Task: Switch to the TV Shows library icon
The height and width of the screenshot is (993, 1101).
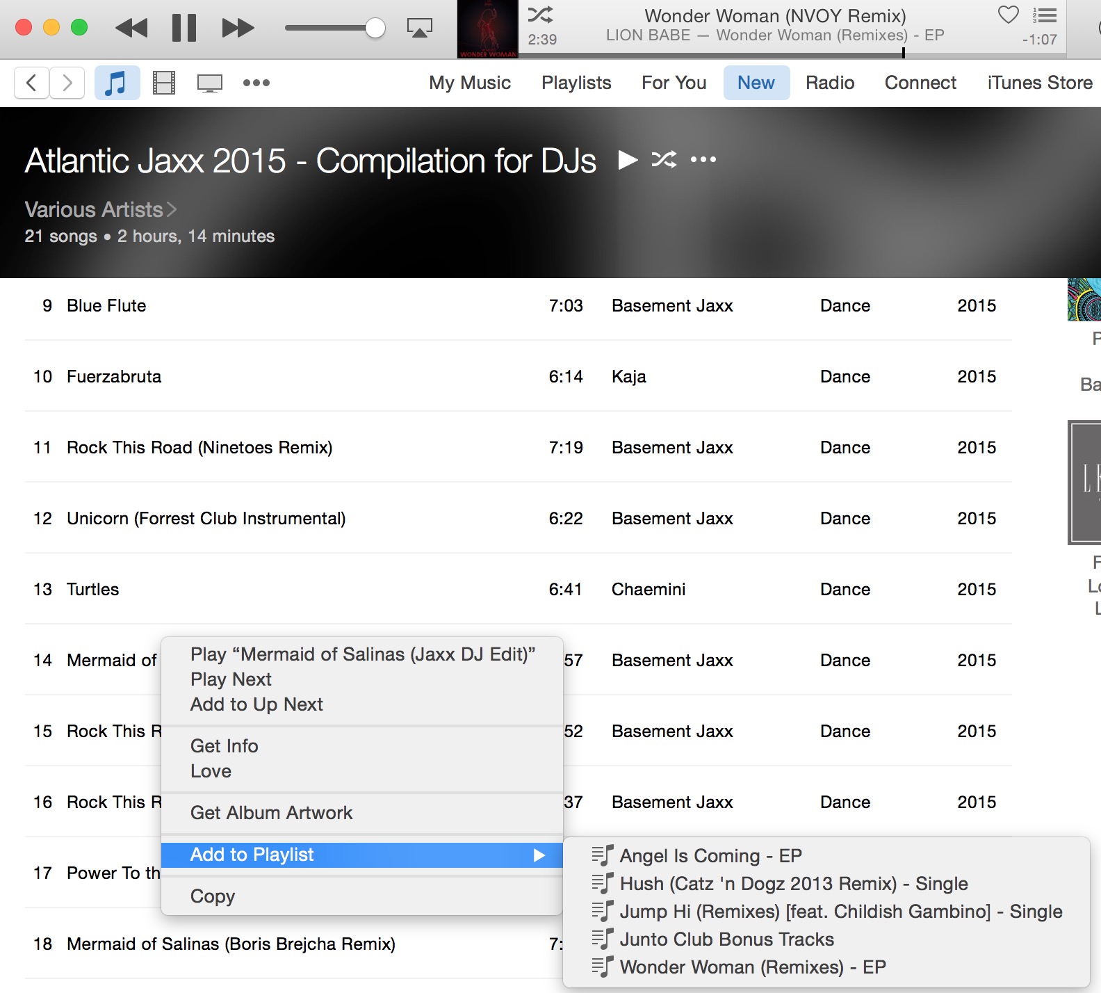Action: click(x=209, y=83)
